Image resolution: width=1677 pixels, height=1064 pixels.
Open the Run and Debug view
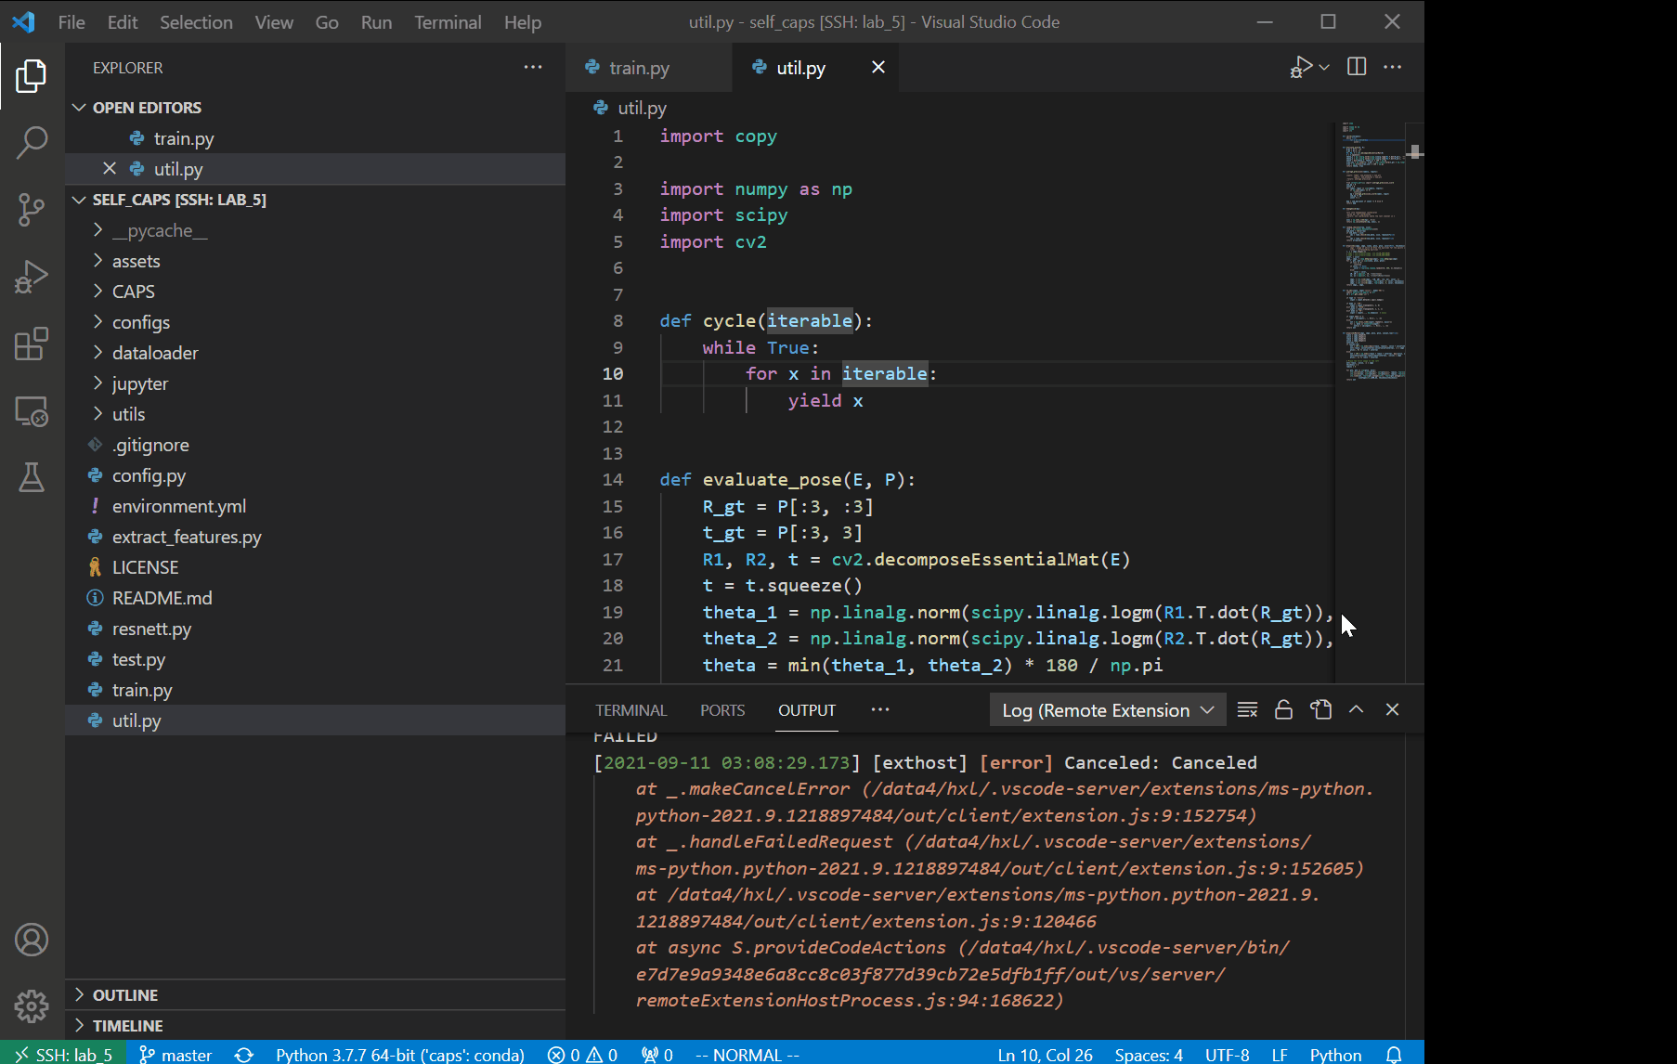(32, 276)
